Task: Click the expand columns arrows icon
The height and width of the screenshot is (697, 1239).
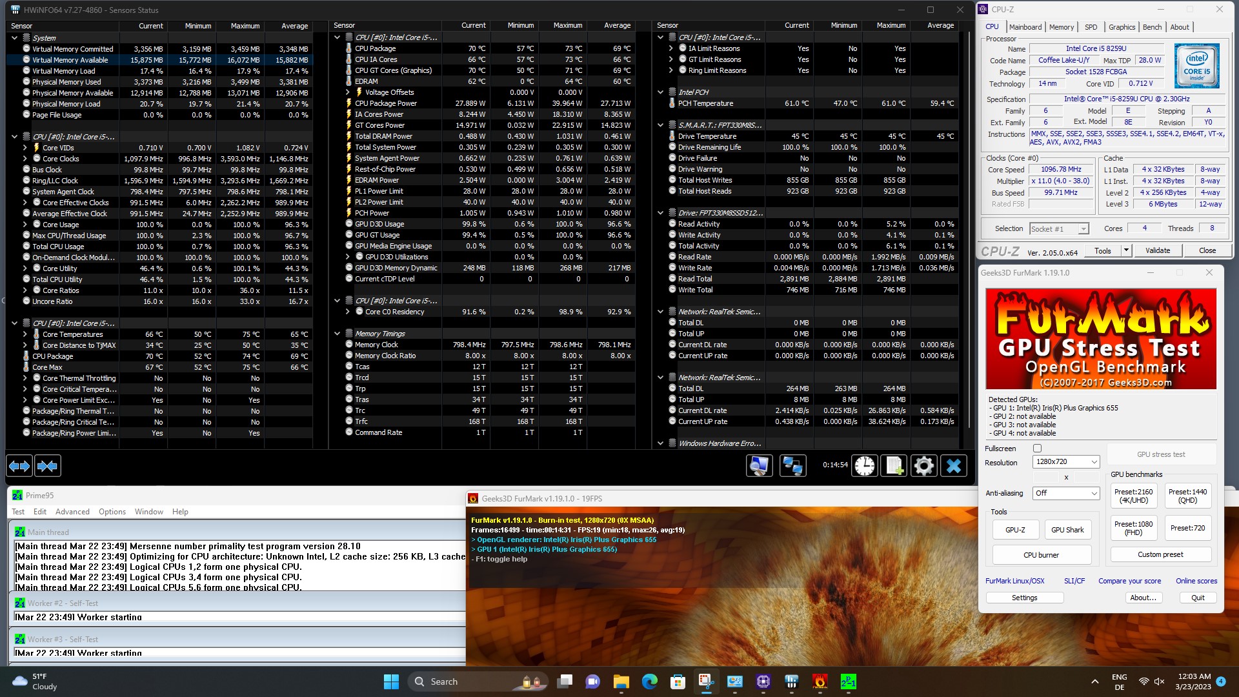Action: [x=19, y=465]
